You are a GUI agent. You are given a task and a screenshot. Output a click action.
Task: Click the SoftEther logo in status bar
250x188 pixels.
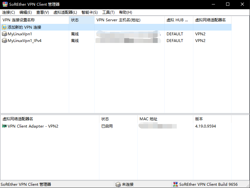click(175, 184)
